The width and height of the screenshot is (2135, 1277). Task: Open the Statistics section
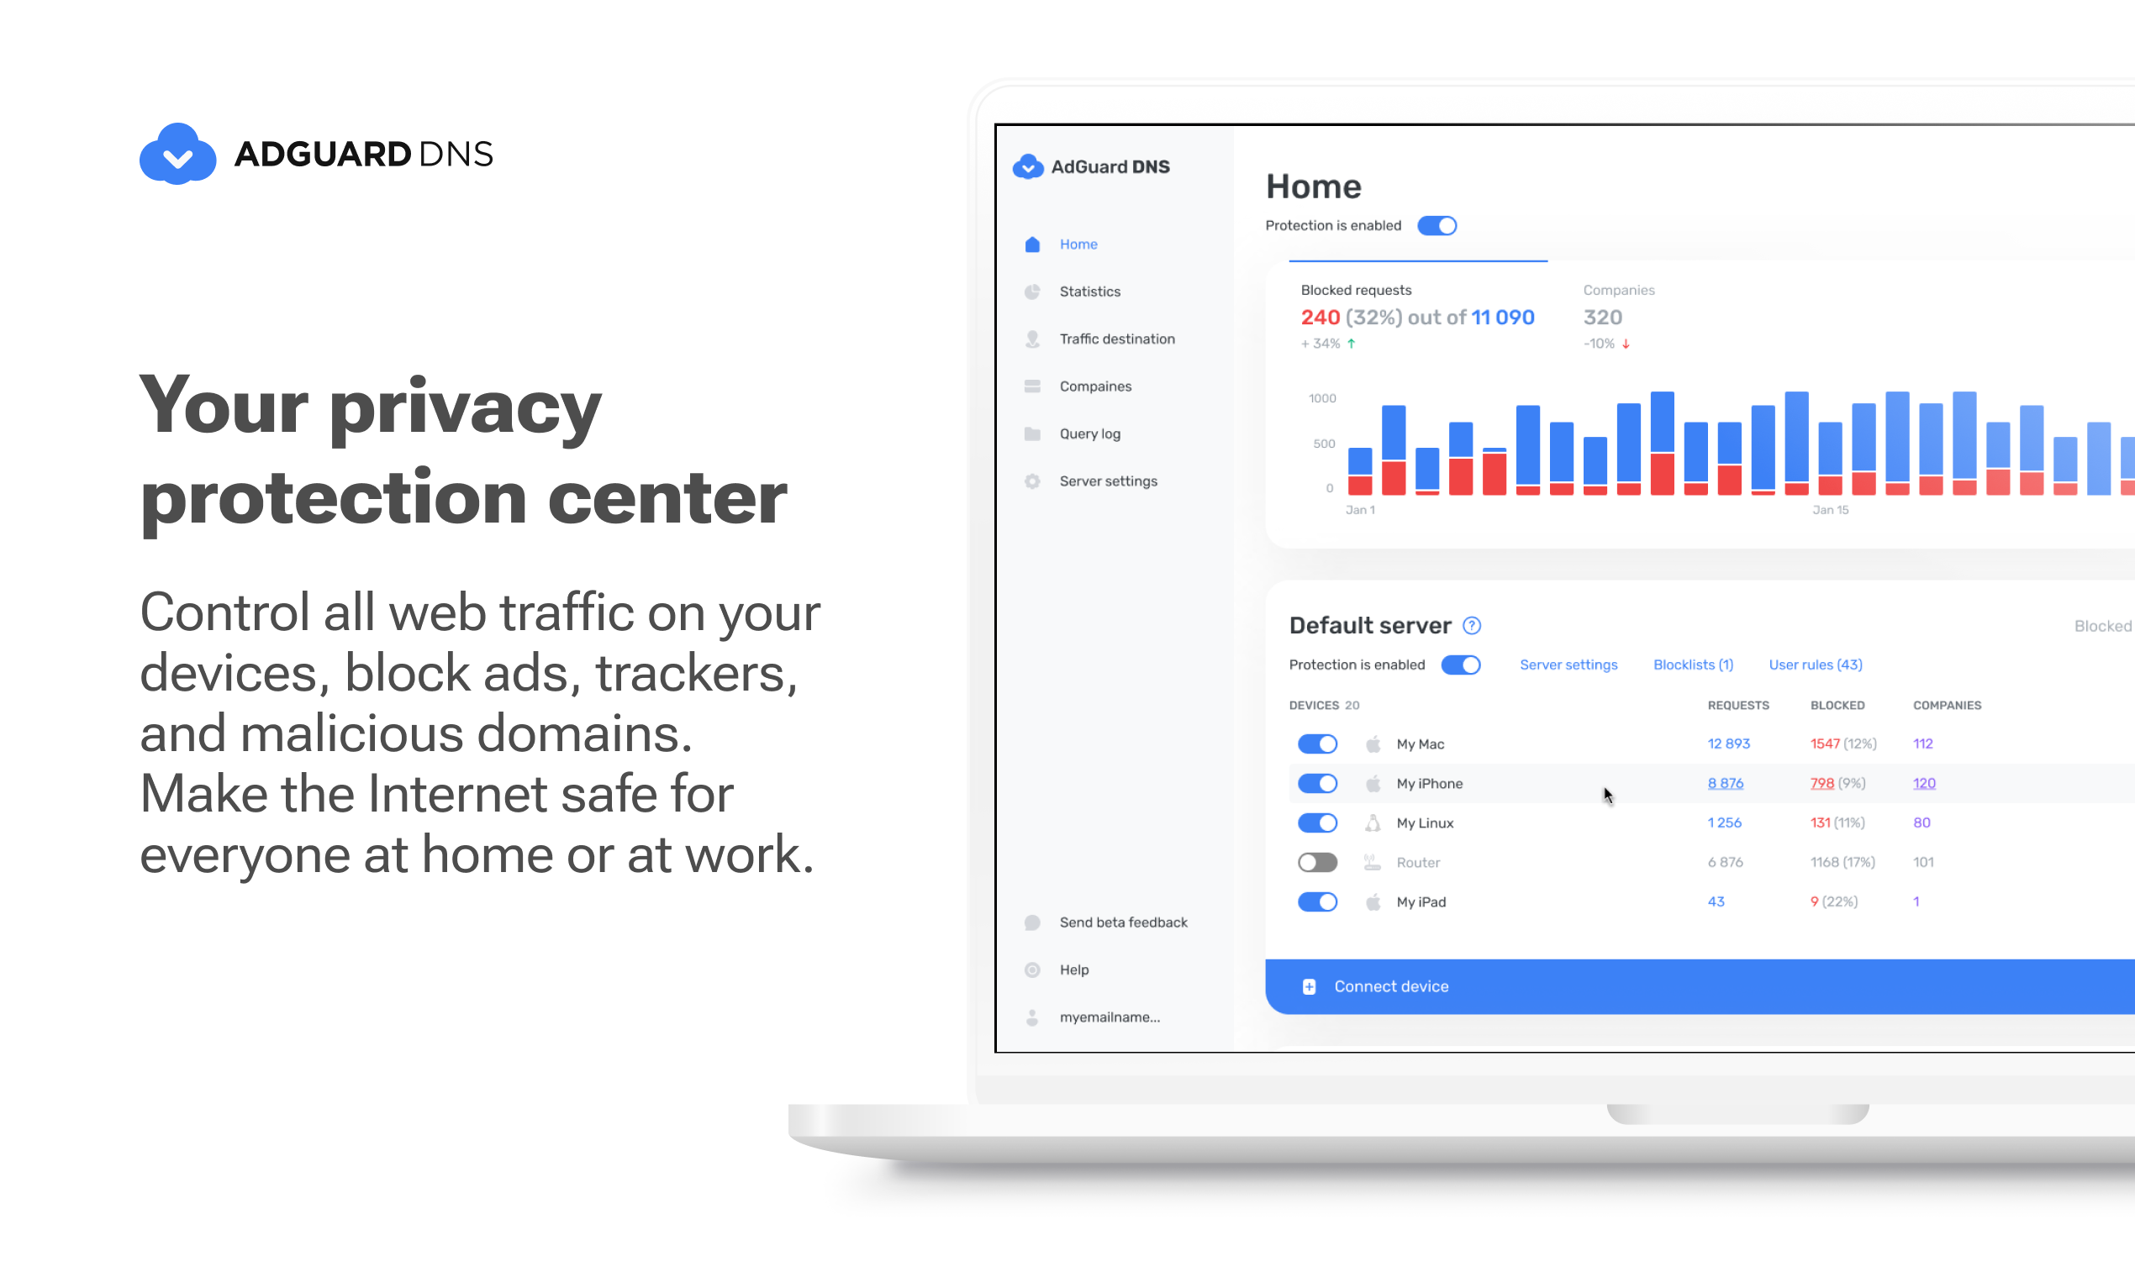tap(1090, 291)
